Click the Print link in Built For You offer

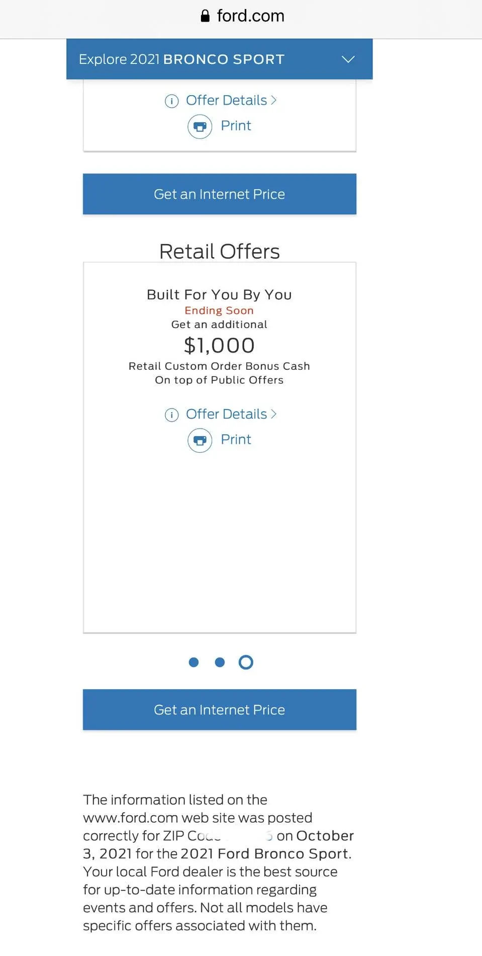(236, 439)
